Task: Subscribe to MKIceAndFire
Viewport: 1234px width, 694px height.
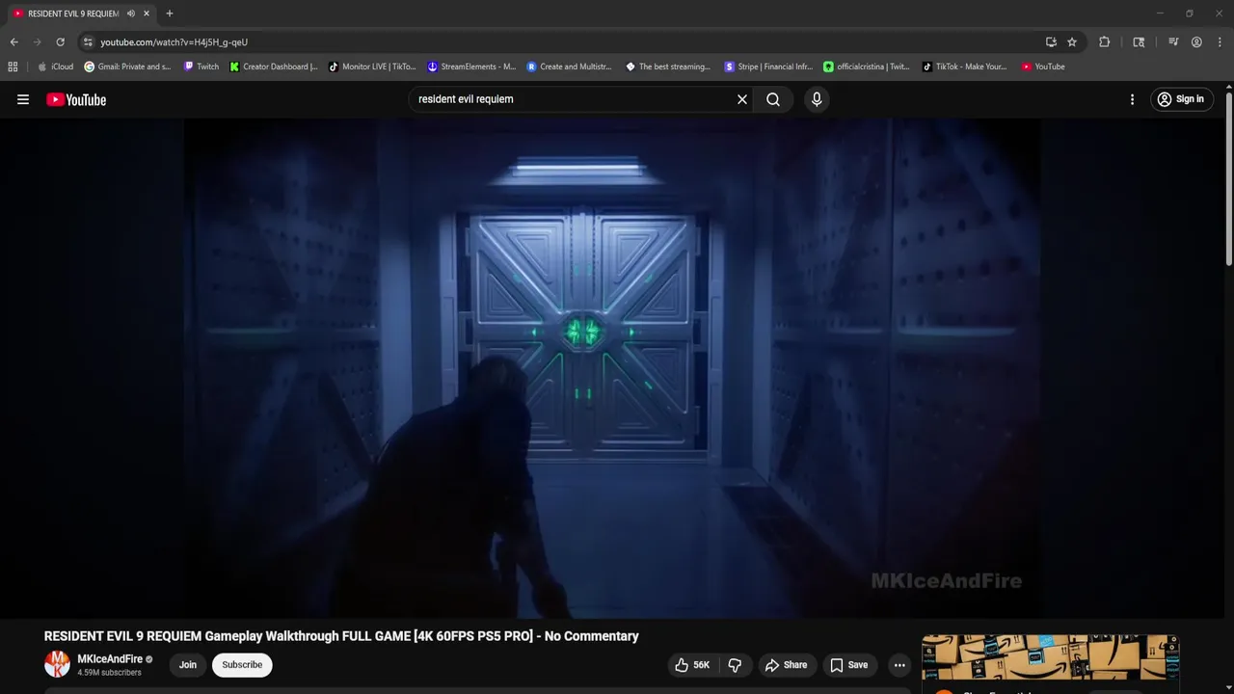Action: (242, 665)
